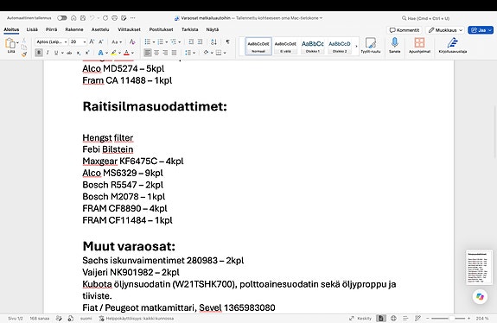Screen dimensions: 497x323
Task: Apply the Otsikko 1 style
Action: pyautogui.click(x=313, y=47)
